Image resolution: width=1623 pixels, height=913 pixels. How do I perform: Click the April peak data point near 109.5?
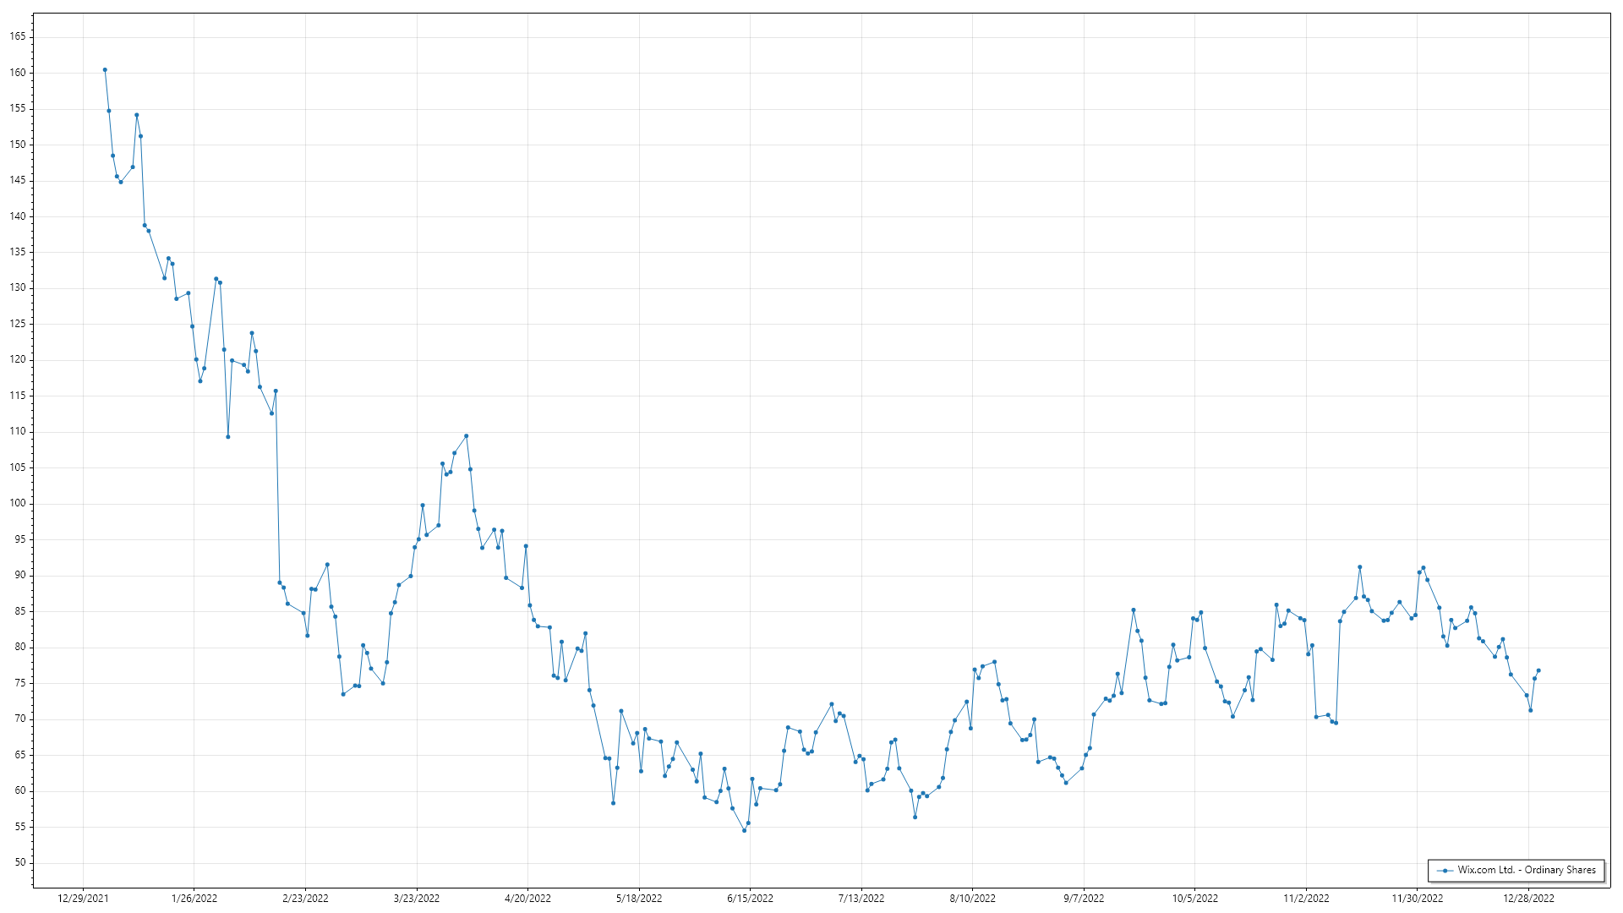466,436
